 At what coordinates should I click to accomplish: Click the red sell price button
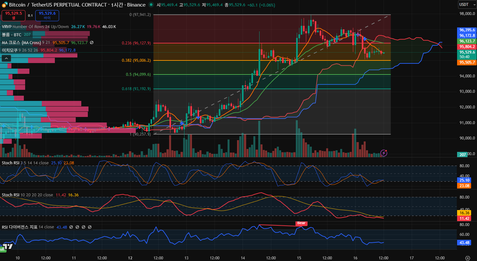13,15
